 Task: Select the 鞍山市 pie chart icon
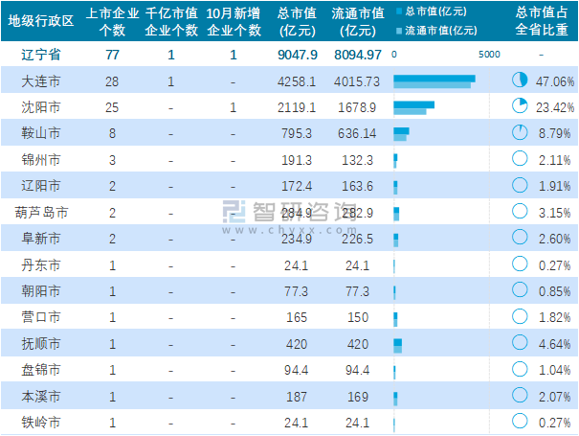coord(520,133)
